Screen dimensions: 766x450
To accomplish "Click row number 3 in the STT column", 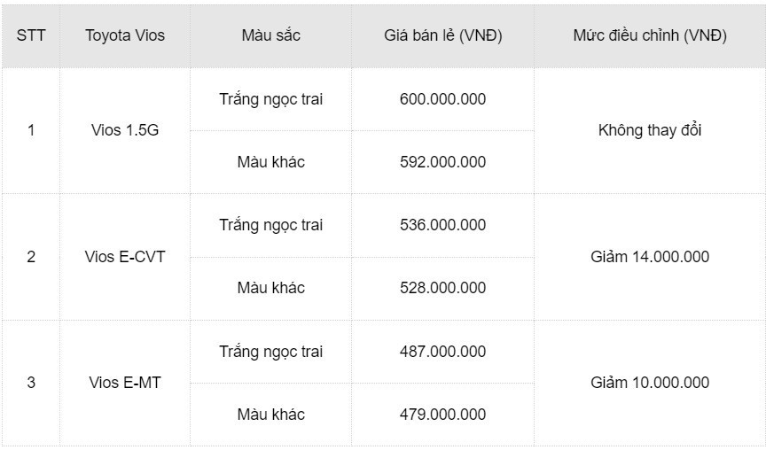I will (31, 383).
